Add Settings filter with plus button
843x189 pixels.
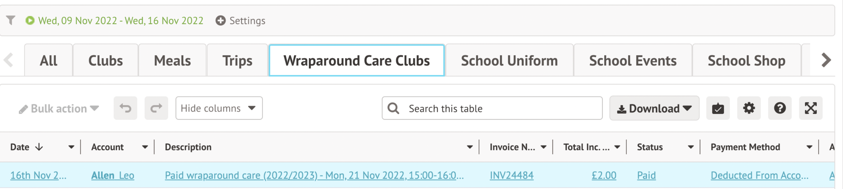[221, 21]
